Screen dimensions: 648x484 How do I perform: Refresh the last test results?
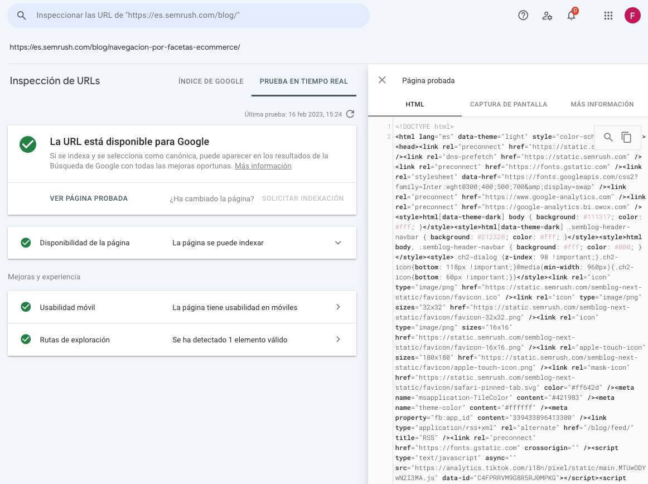point(350,114)
